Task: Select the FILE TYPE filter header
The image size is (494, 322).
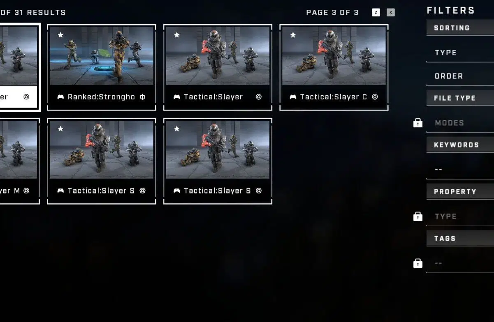Action: click(x=460, y=98)
